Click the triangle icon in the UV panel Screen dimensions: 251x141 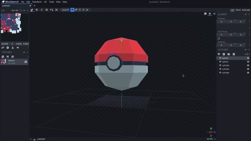[13, 48]
